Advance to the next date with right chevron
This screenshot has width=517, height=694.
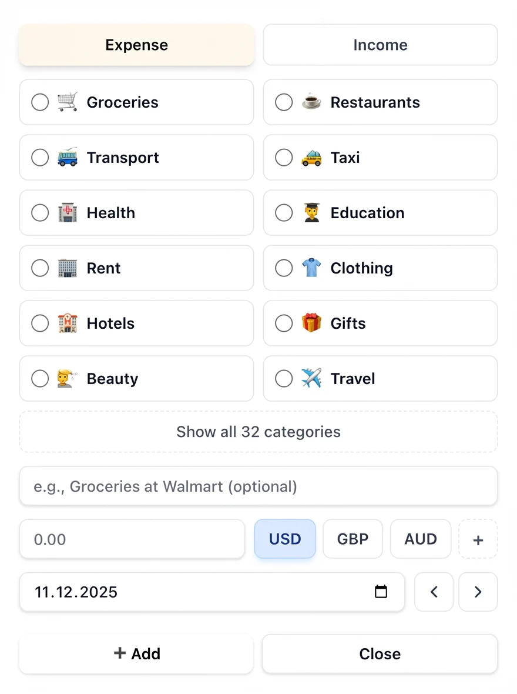pos(478,592)
